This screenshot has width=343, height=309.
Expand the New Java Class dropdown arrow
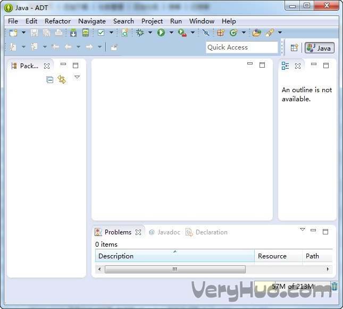(244, 32)
